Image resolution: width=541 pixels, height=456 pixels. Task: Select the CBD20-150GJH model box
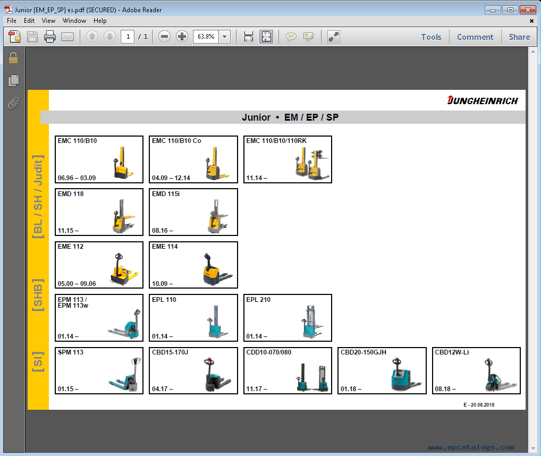click(x=382, y=370)
